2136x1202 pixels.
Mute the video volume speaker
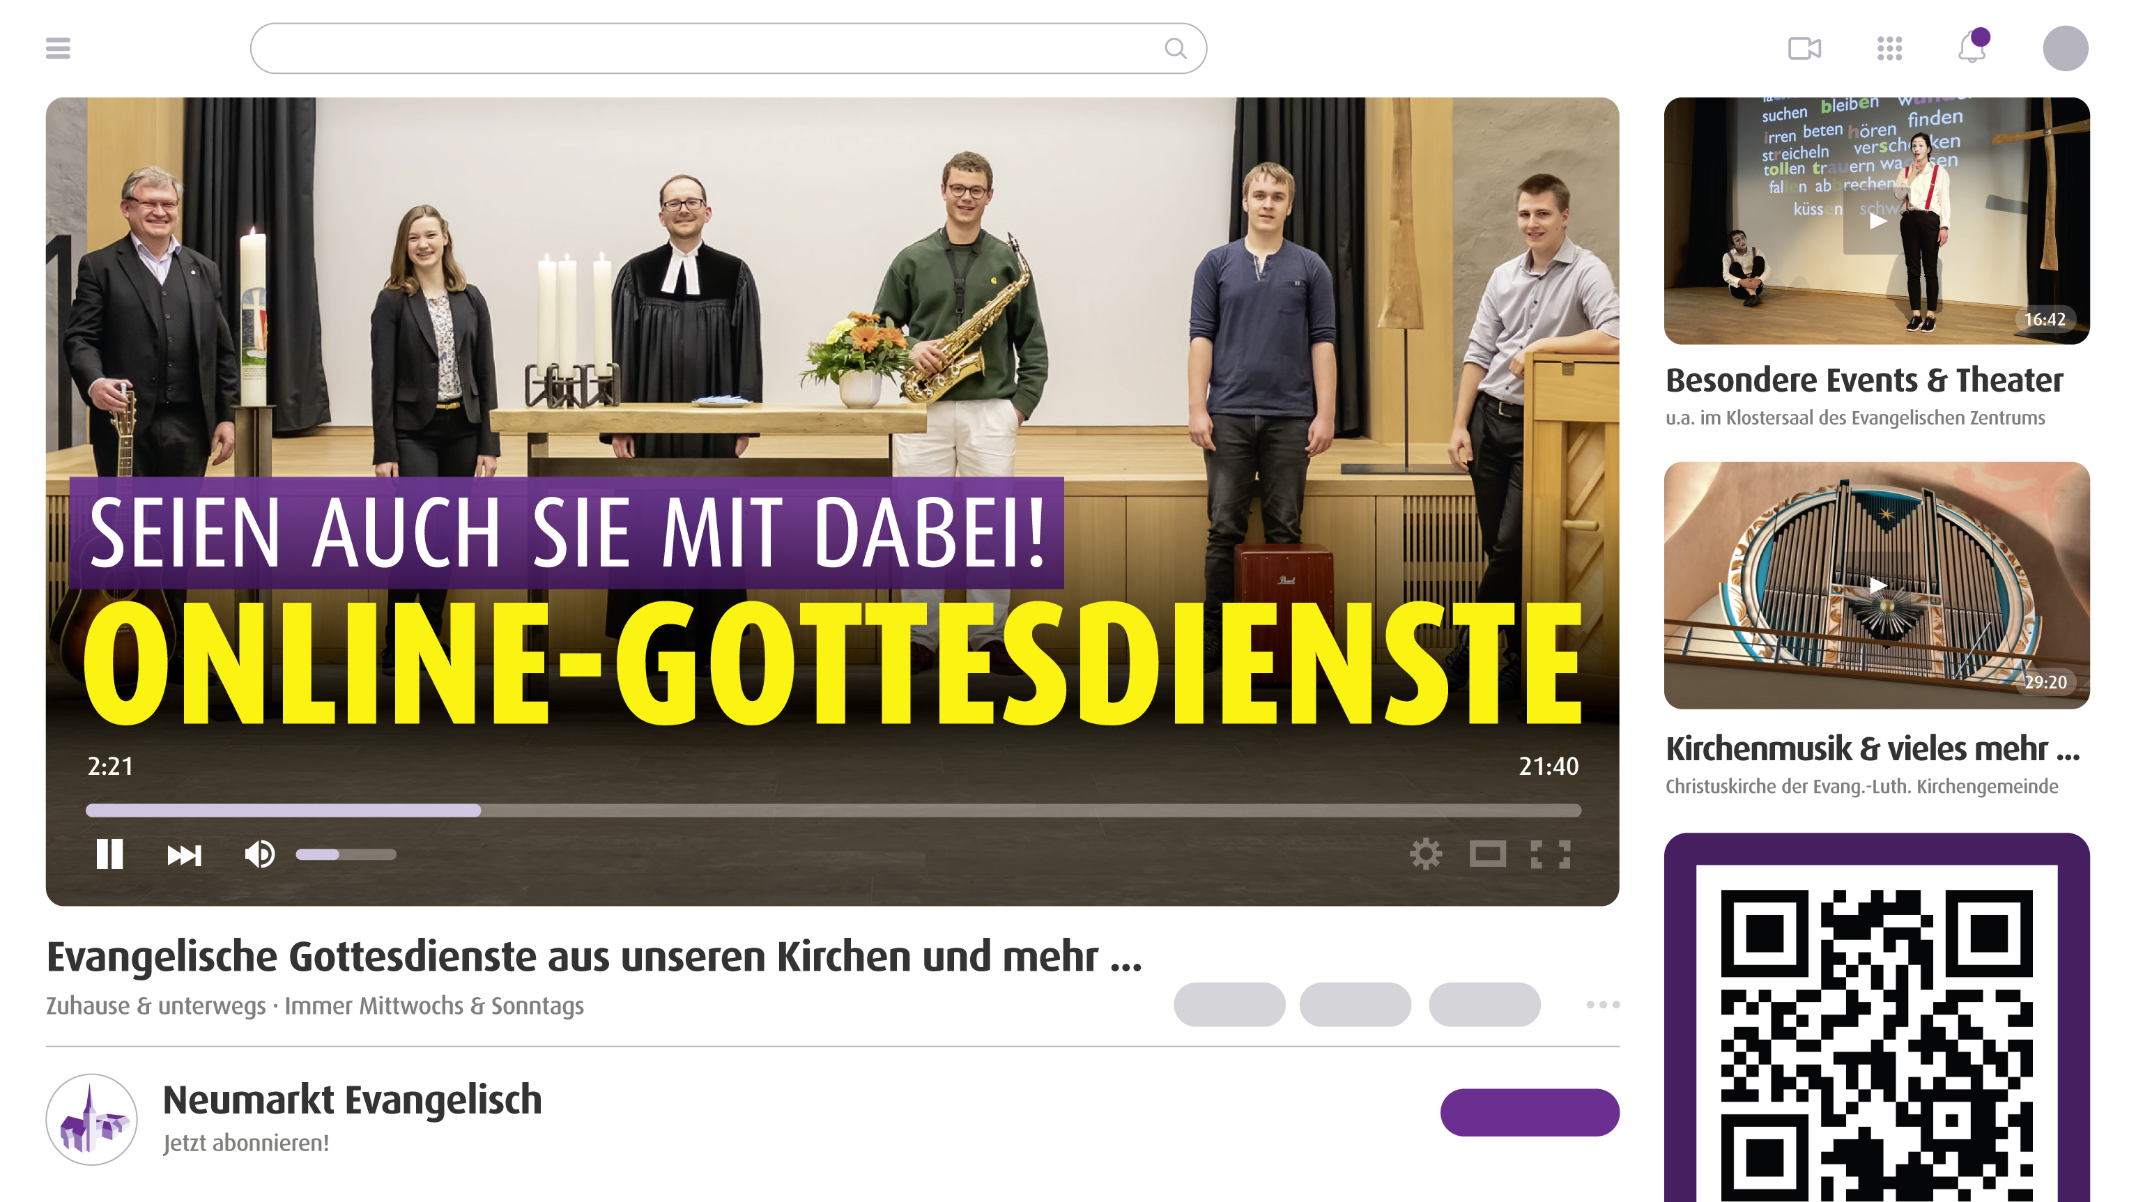pos(259,854)
